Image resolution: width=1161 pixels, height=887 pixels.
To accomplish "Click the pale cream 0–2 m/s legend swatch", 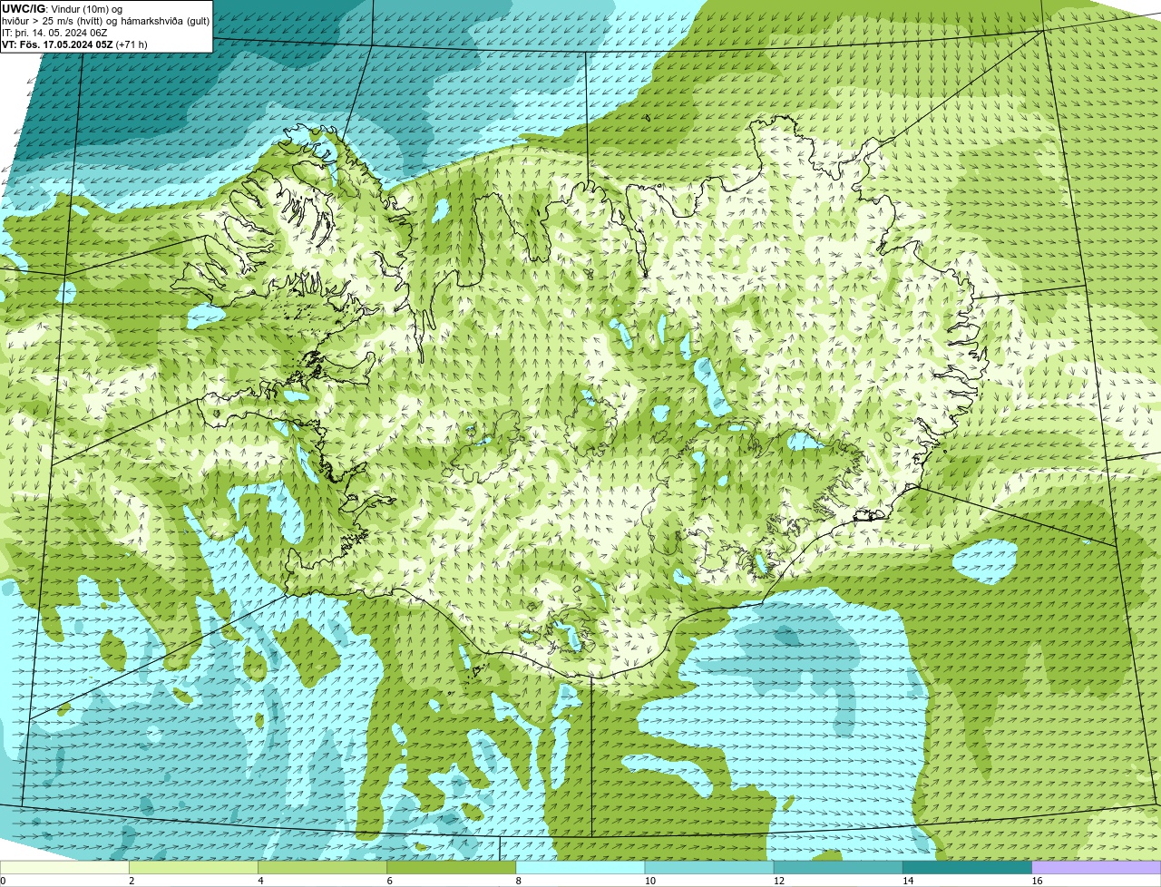I will click(x=65, y=867).
